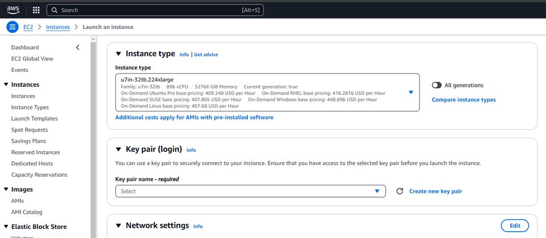
Task: Collapse the Instances sidebar section
Action: click(6, 84)
